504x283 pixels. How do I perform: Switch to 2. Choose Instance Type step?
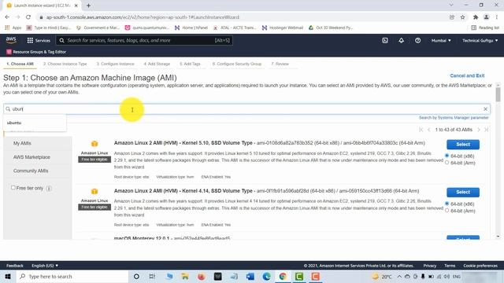point(65,64)
